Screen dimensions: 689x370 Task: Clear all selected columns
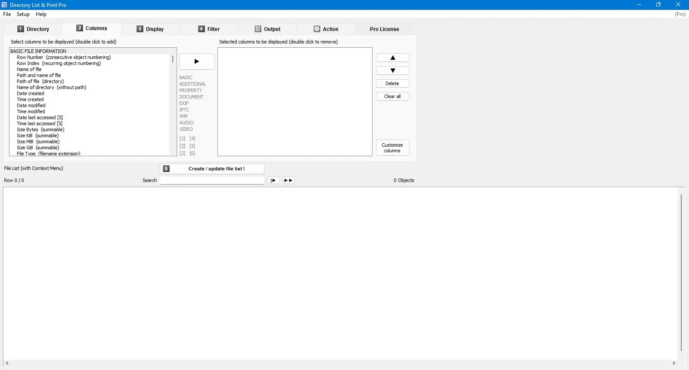(x=393, y=96)
